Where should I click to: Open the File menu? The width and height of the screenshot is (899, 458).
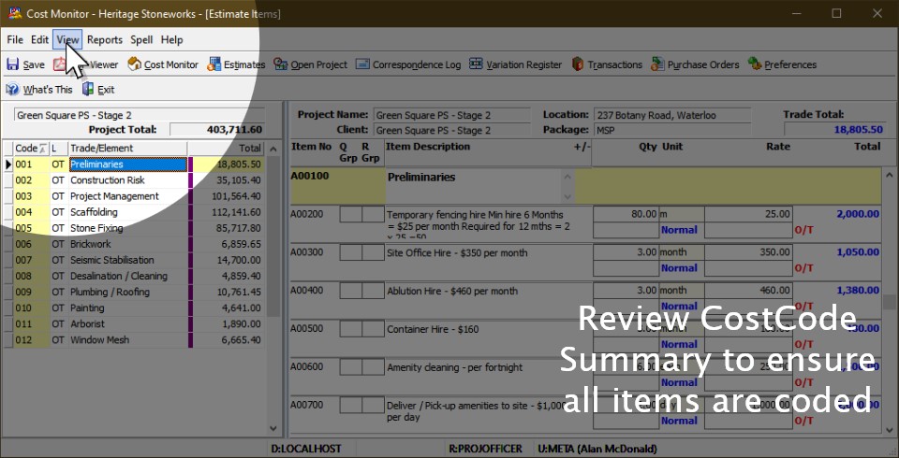tap(15, 39)
